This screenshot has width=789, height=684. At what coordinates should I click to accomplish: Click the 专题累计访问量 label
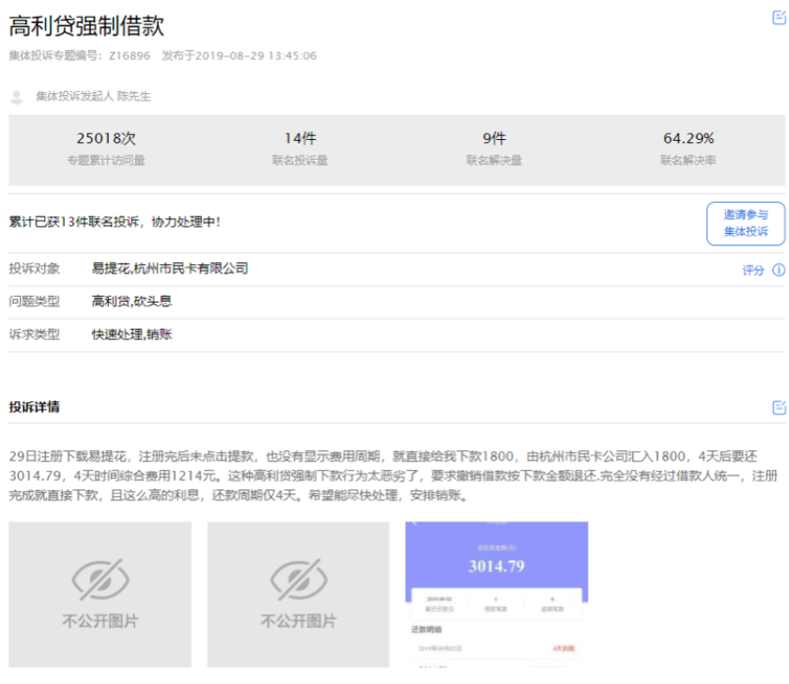(x=105, y=161)
